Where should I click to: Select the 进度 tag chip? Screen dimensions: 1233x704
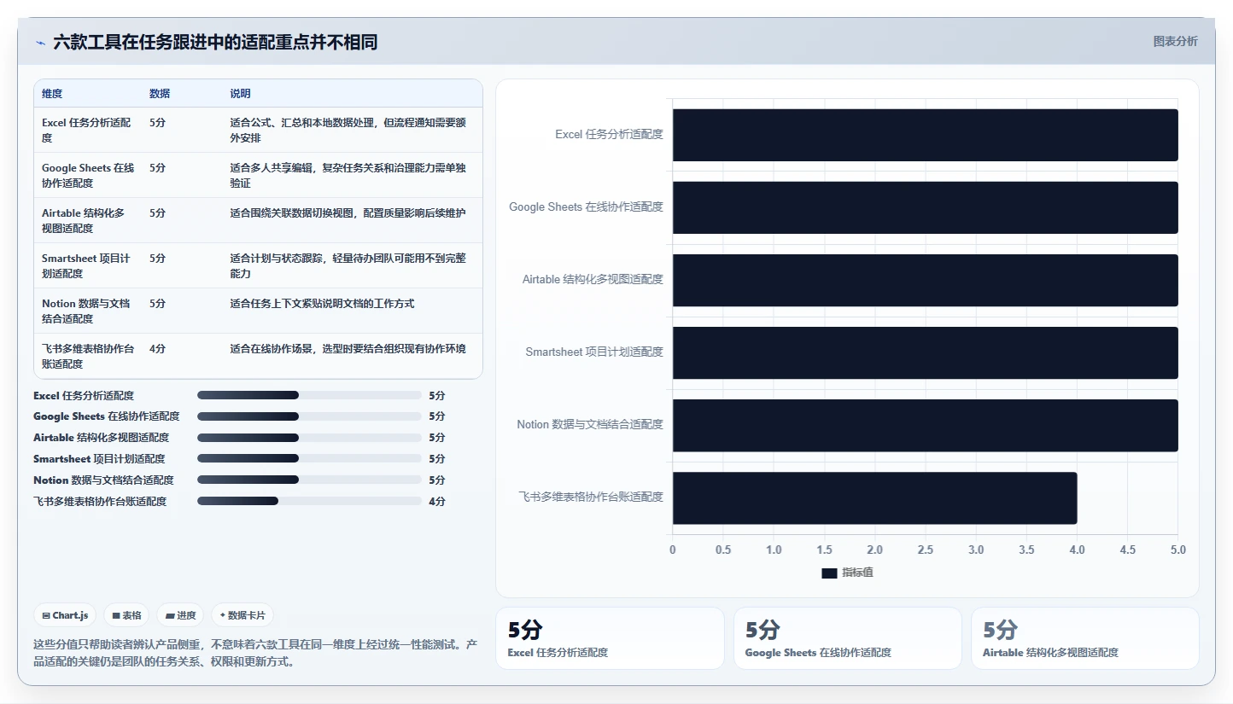pyautogui.click(x=180, y=615)
